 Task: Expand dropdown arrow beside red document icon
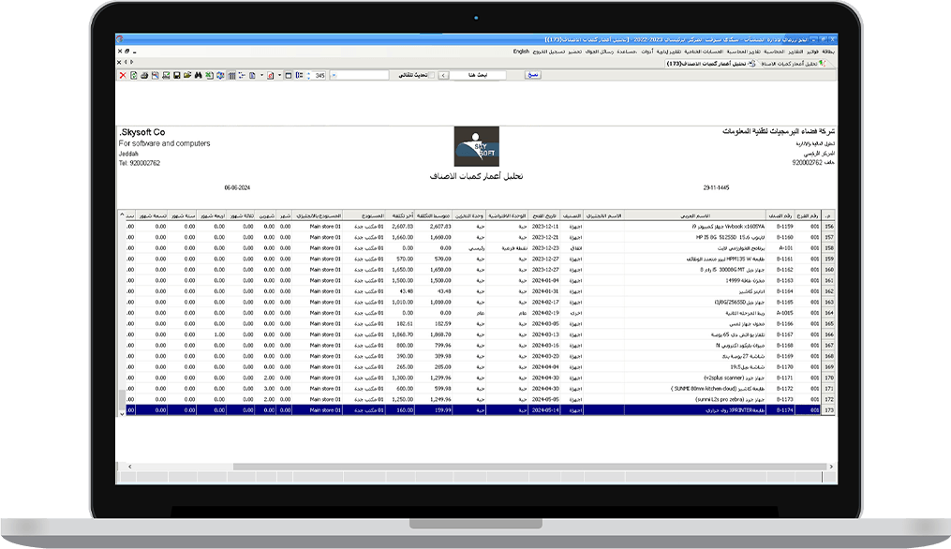click(279, 75)
